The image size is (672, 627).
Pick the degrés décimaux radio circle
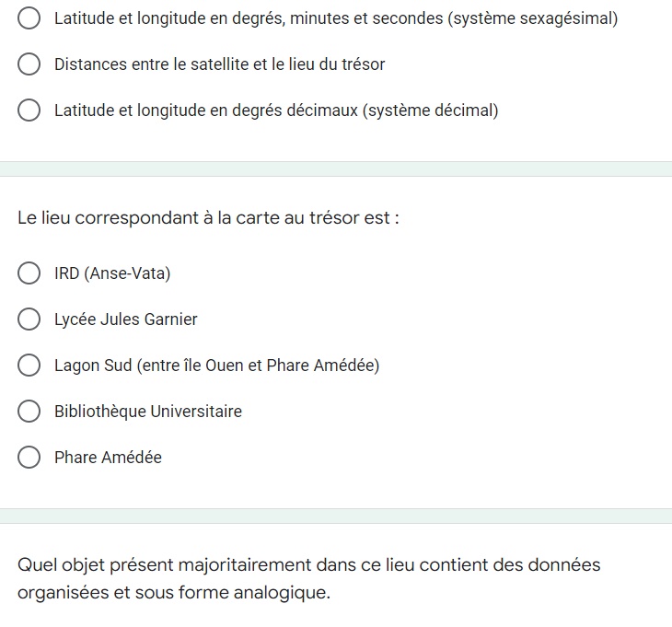tap(29, 110)
